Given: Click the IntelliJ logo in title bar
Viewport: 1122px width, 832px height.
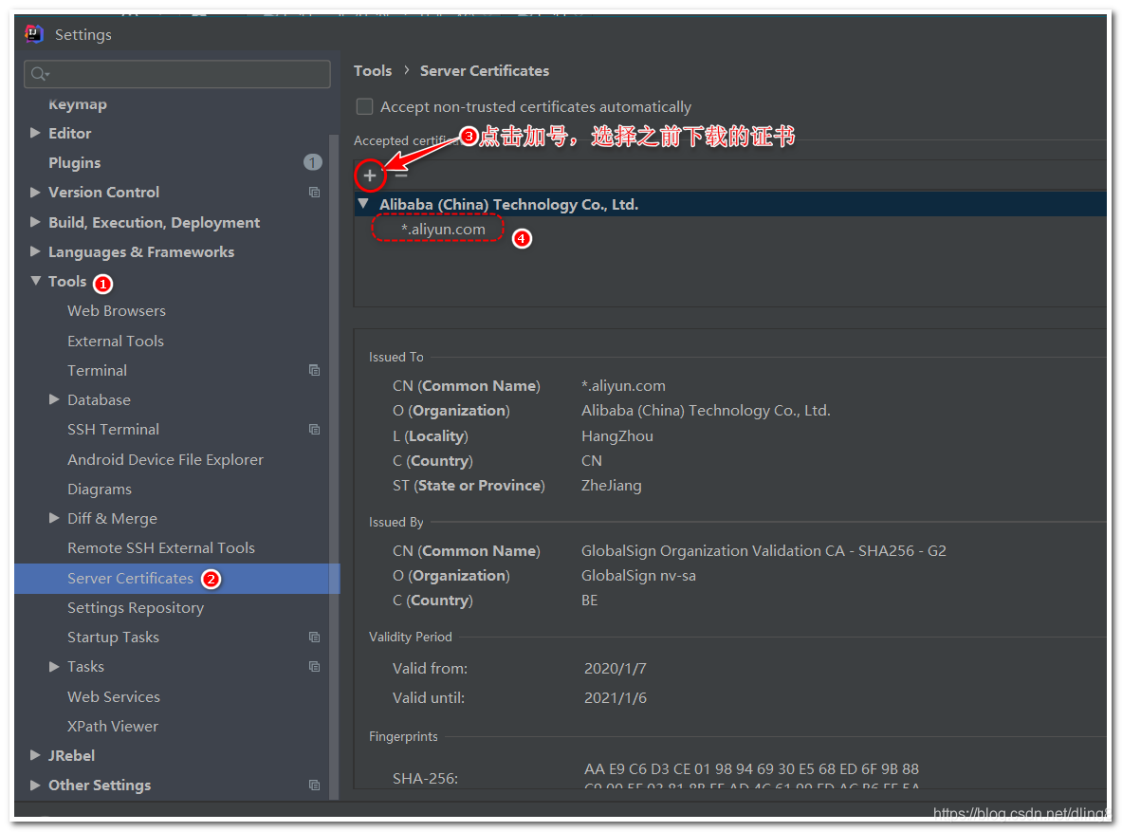Looking at the screenshot, I should tap(34, 33).
